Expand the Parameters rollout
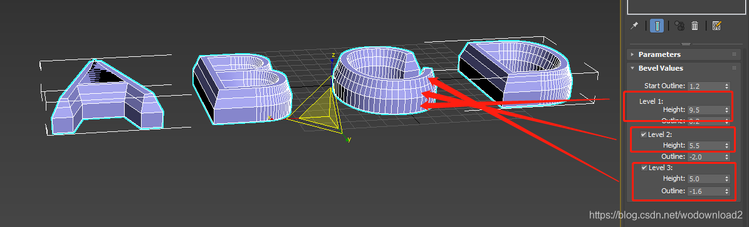Screen dimensions: 749x227 (x=684, y=54)
